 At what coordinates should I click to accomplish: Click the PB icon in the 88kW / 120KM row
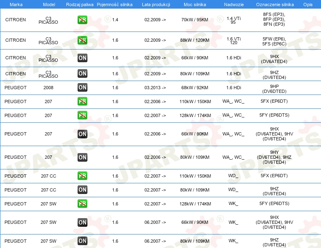(x=82, y=40)
